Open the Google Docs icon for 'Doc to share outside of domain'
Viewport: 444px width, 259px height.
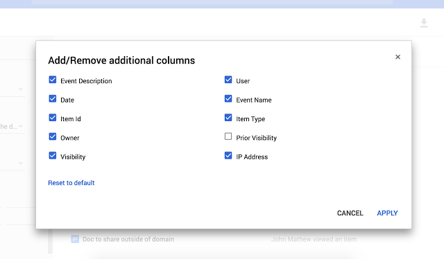[75, 239]
